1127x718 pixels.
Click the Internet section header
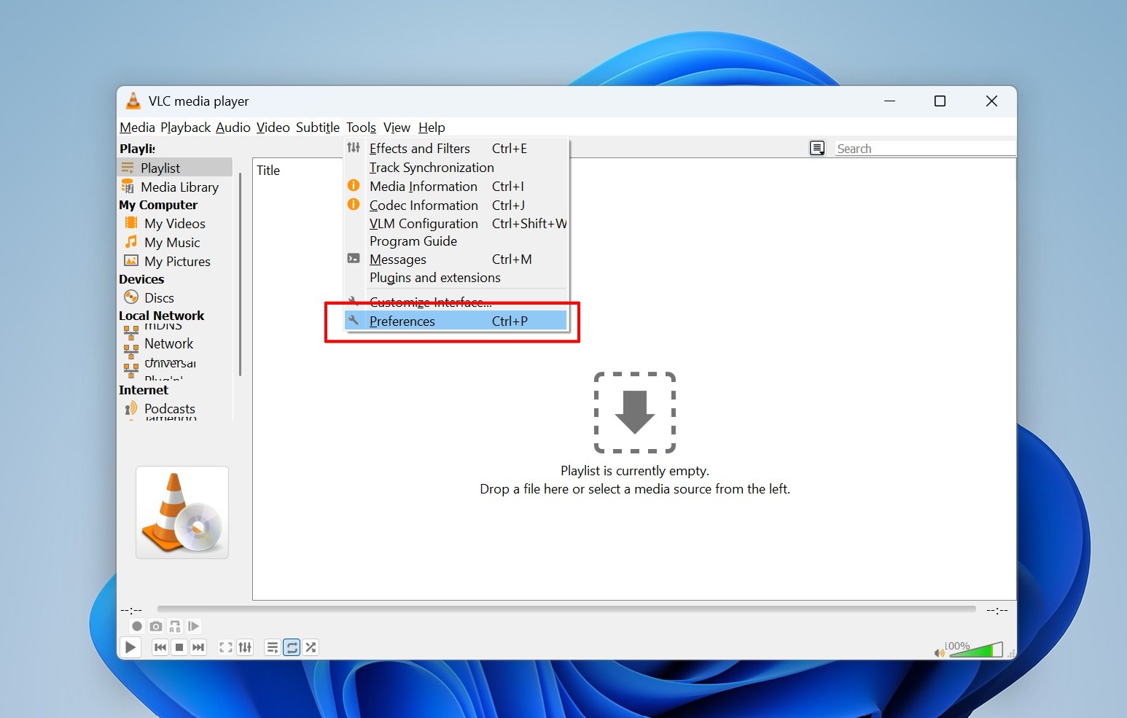pos(143,390)
